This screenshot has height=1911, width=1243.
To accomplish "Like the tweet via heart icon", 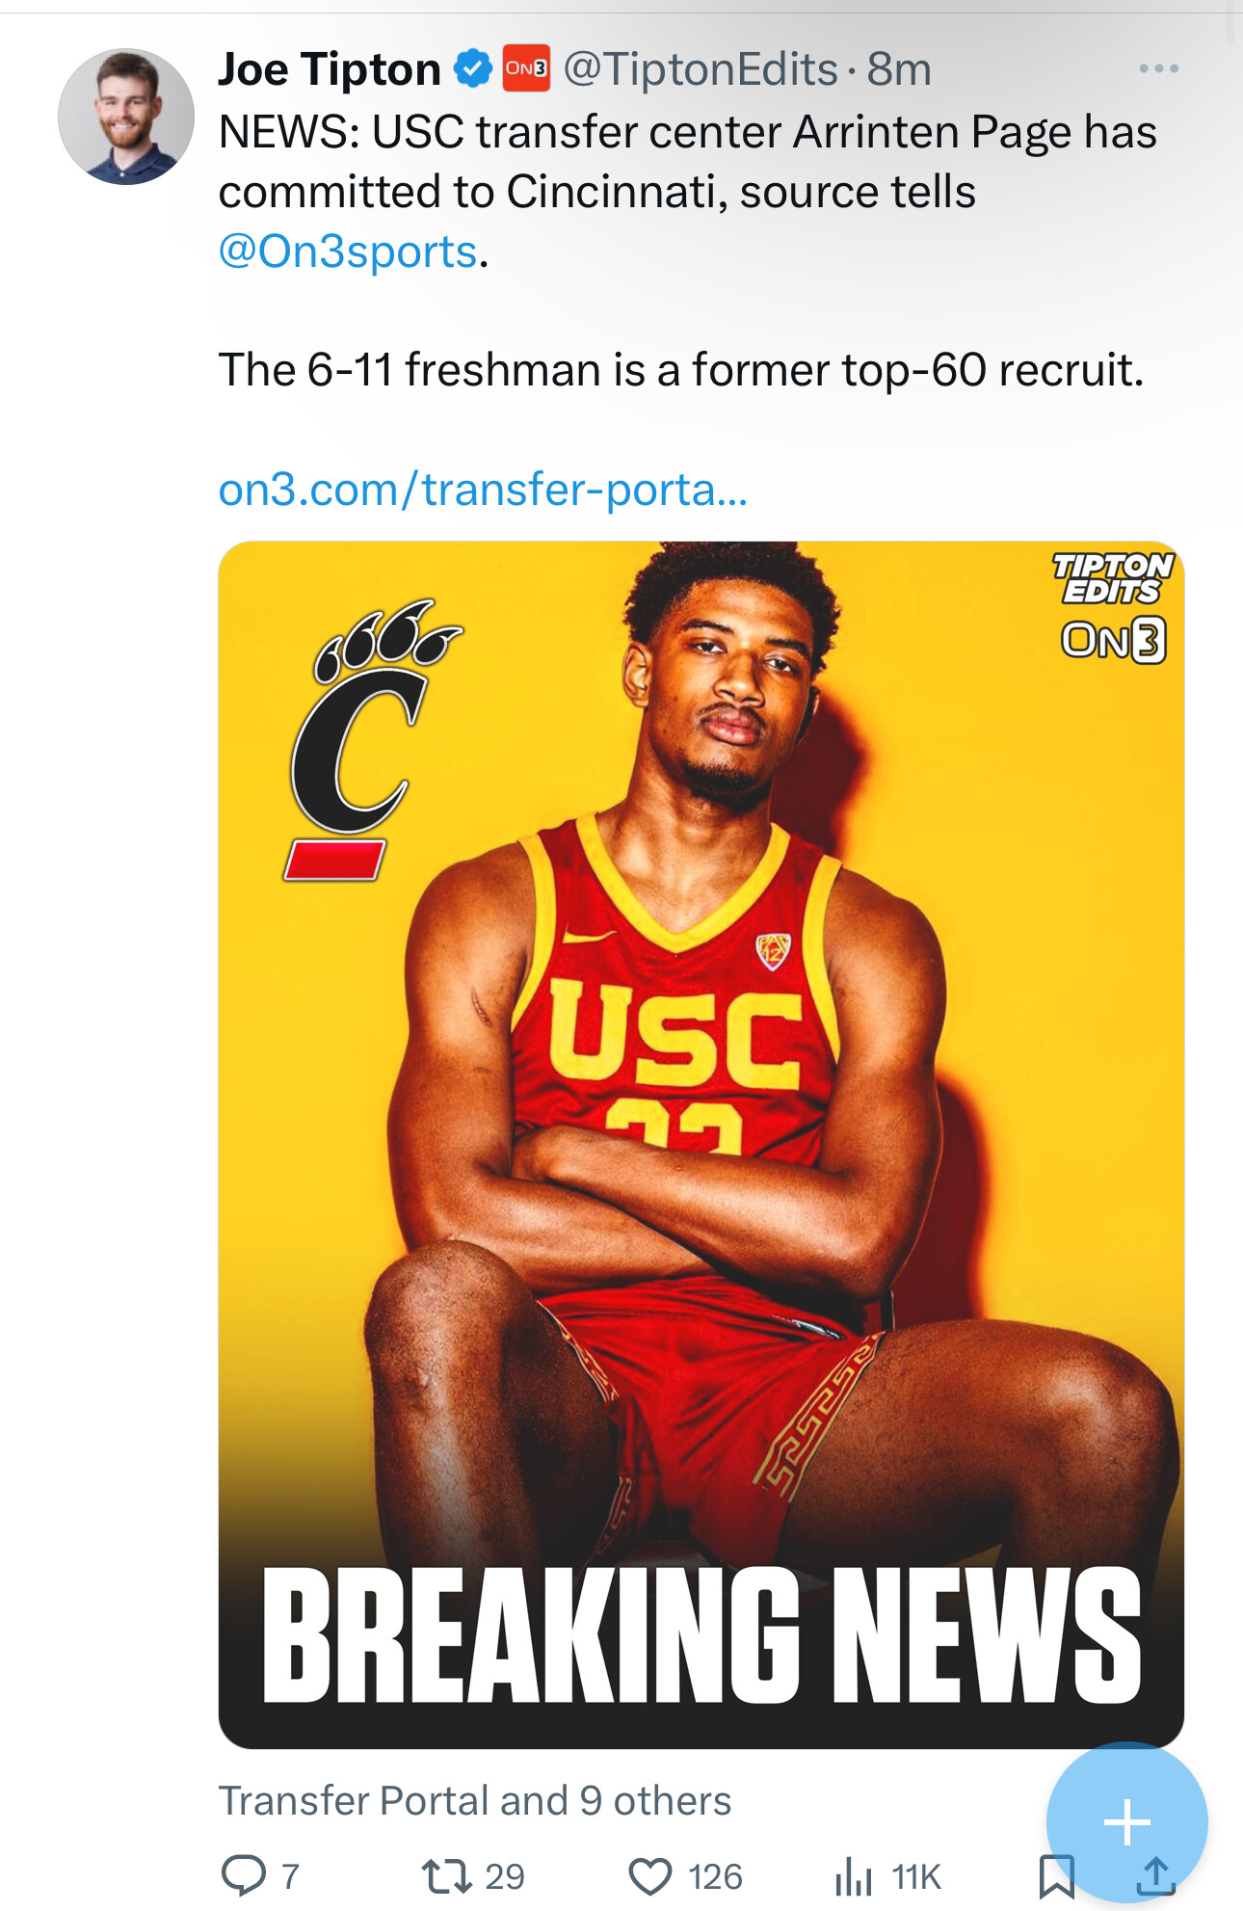I will point(650,1876).
